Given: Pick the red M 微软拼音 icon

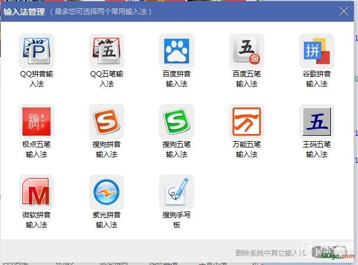Looking at the screenshot, I should click(x=37, y=192).
